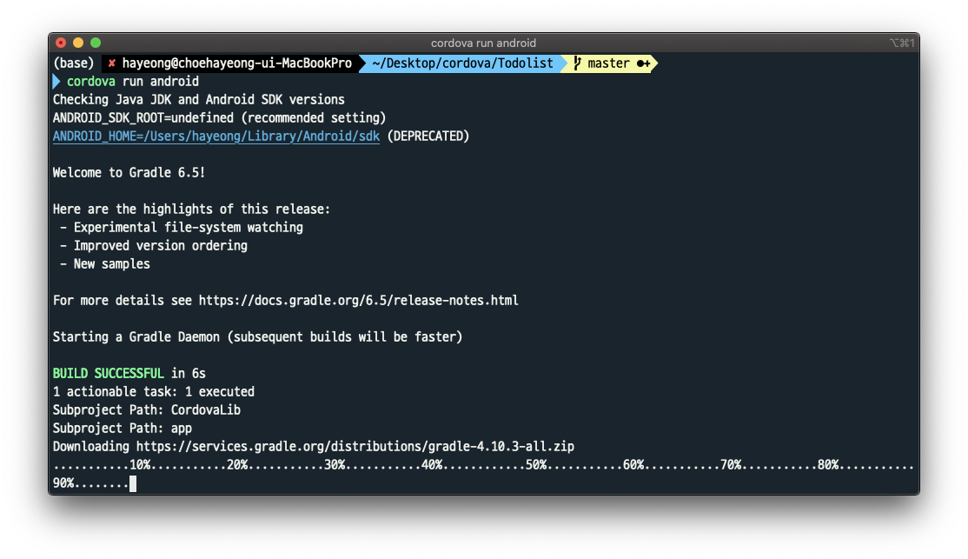Image resolution: width=968 pixels, height=559 pixels.
Task: Click 'ANDROID_SDK_ROOT=undefined' line
Action: 143,117
